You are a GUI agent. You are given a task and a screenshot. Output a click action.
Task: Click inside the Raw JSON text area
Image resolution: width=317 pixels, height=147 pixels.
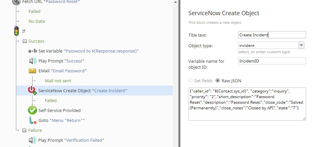tap(247, 104)
